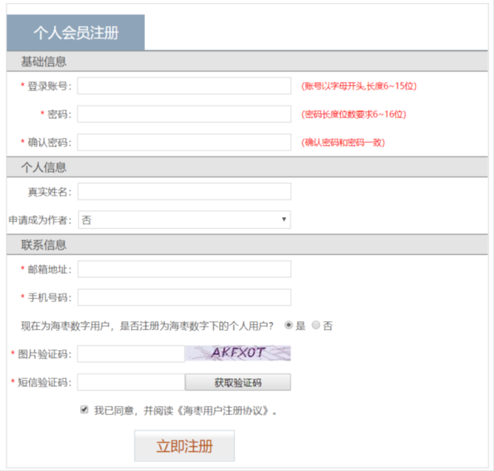Toggle the 我已同意 agreement checkbox
The height and width of the screenshot is (471, 494).
point(85,409)
